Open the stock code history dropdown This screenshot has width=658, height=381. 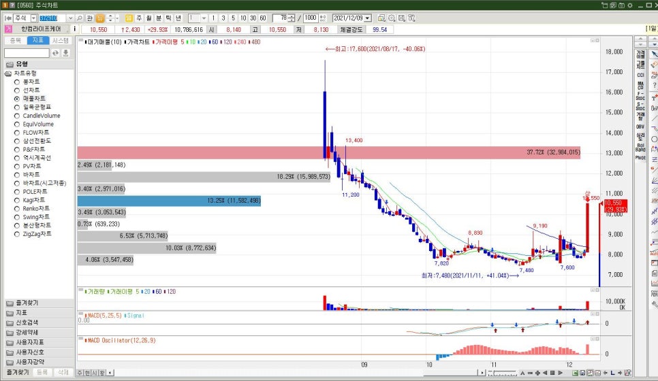(70, 18)
